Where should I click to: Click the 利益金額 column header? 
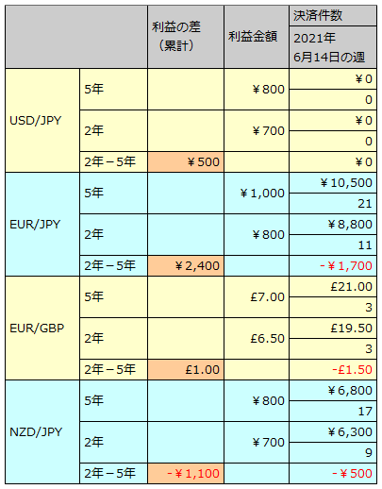click(x=257, y=37)
